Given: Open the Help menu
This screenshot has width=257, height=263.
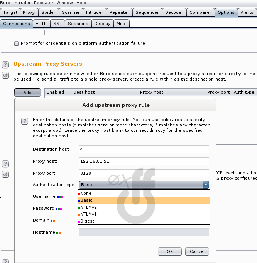Looking at the screenshot, I should coord(81,3).
